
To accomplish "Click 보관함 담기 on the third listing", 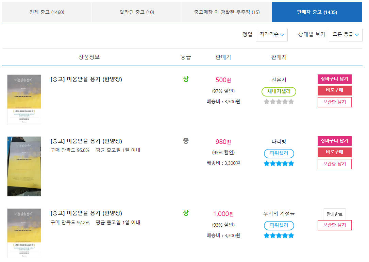I will (334, 225).
